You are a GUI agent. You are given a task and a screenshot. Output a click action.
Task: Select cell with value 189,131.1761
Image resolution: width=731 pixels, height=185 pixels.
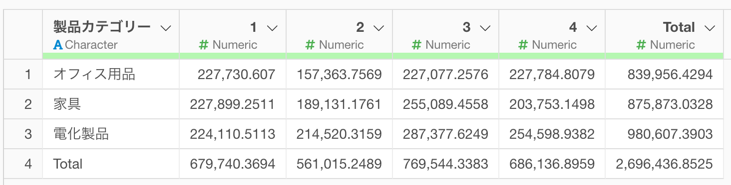pyautogui.click(x=339, y=104)
